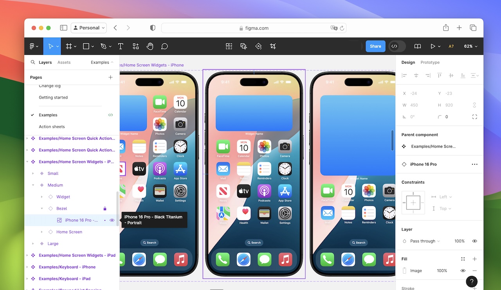Select the Hand tool
Image resolution: width=501 pixels, height=290 pixels.
150,46
